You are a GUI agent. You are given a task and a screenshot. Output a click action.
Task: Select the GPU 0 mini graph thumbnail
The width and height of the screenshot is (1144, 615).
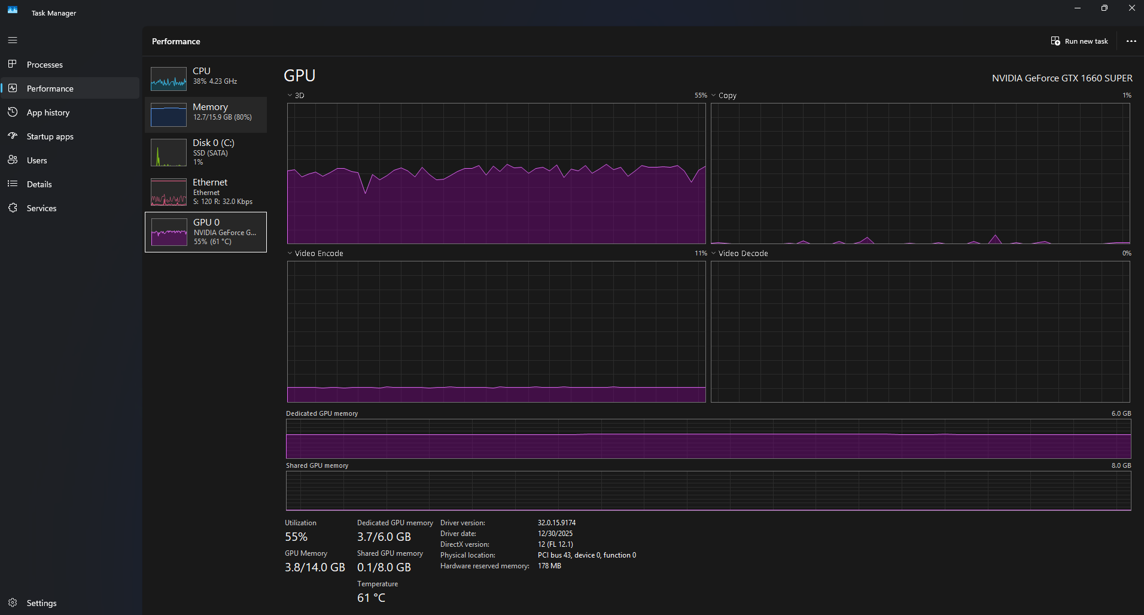pos(169,232)
